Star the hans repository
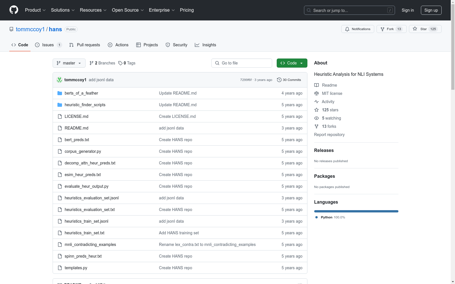The width and height of the screenshot is (455, 284). 425,29
